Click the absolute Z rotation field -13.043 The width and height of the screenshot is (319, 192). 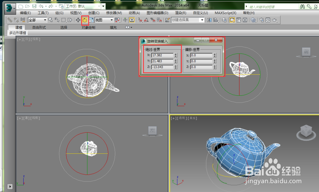tap(162, 67)
